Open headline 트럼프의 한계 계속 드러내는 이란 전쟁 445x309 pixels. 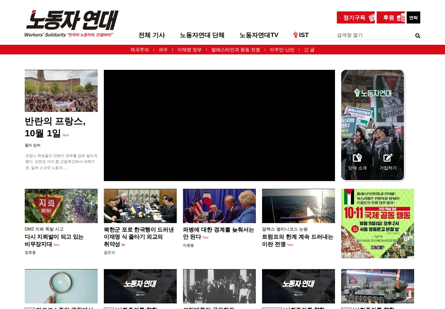pyautogui.click(x=298, y=240)
